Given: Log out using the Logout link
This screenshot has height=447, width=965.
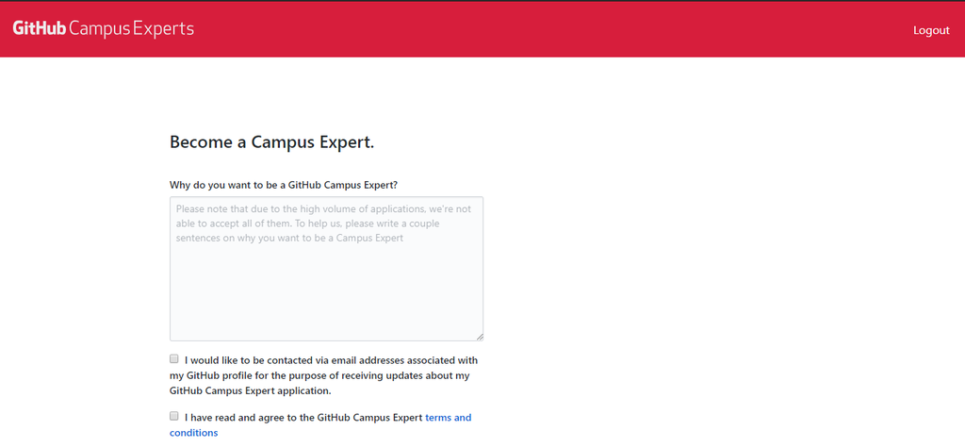Looking at the screenshot, I should 931,30.
